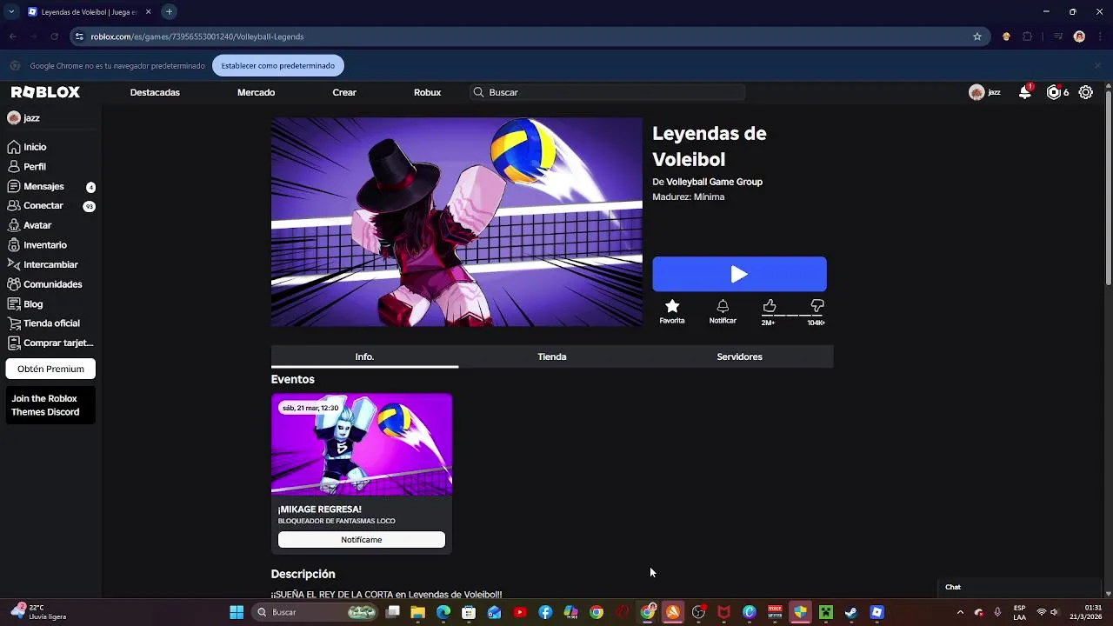The height and width of the screenshot is (626, 1113).
Task: Click Madurez: Mínima text
Action: (689, 196)
